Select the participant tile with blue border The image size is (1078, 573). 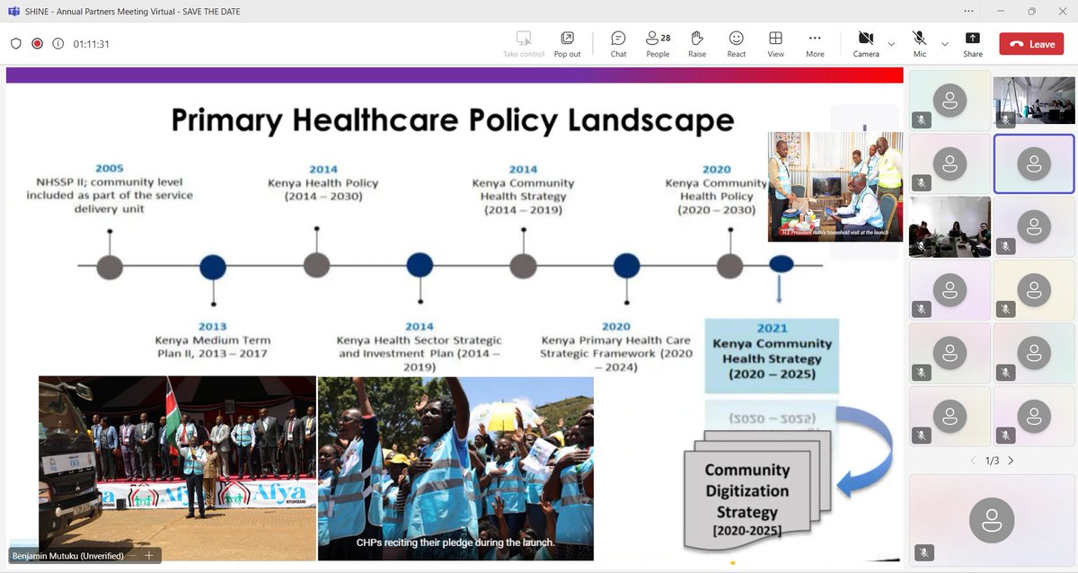[1033, 163]
